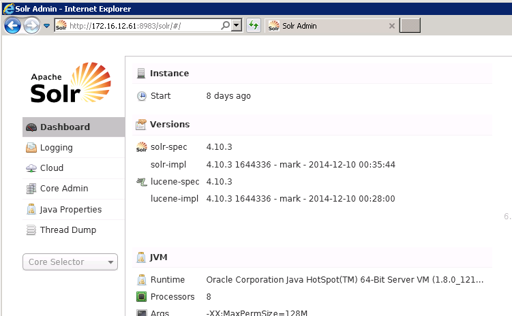Click the address bar URL field
This screenshot has width=512, height=316.
pos(136,26)
